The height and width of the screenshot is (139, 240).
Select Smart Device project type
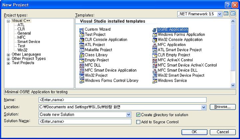29,42
